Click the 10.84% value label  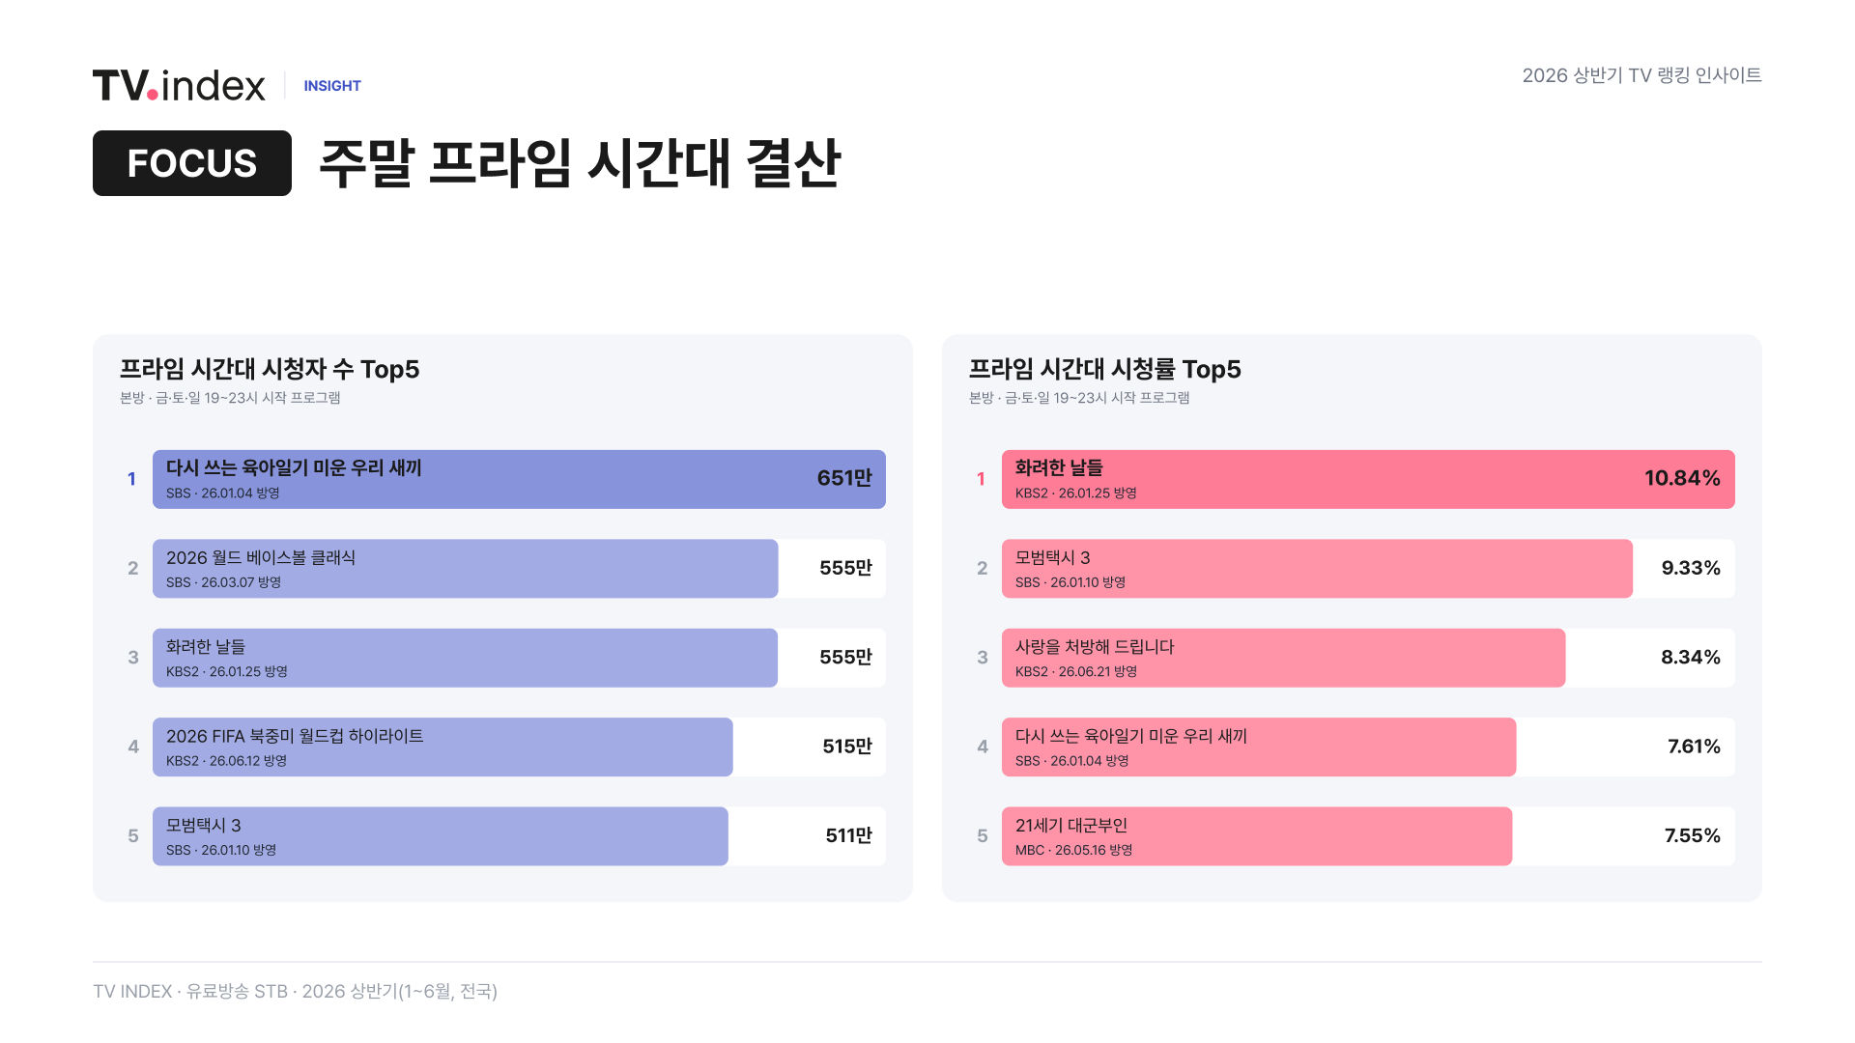pos(1682,478)
